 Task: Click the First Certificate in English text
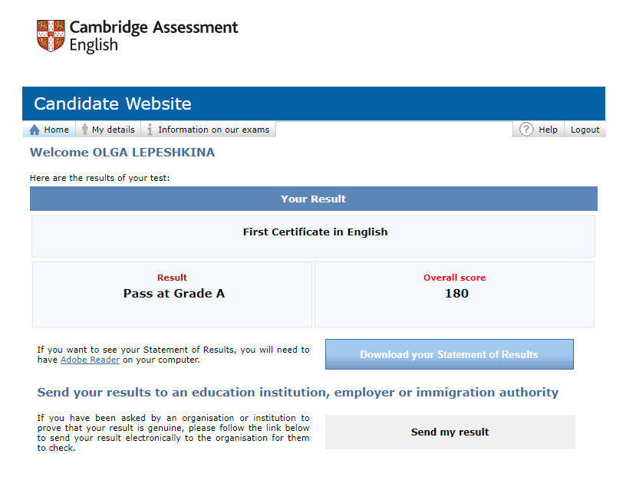(315, 232)
